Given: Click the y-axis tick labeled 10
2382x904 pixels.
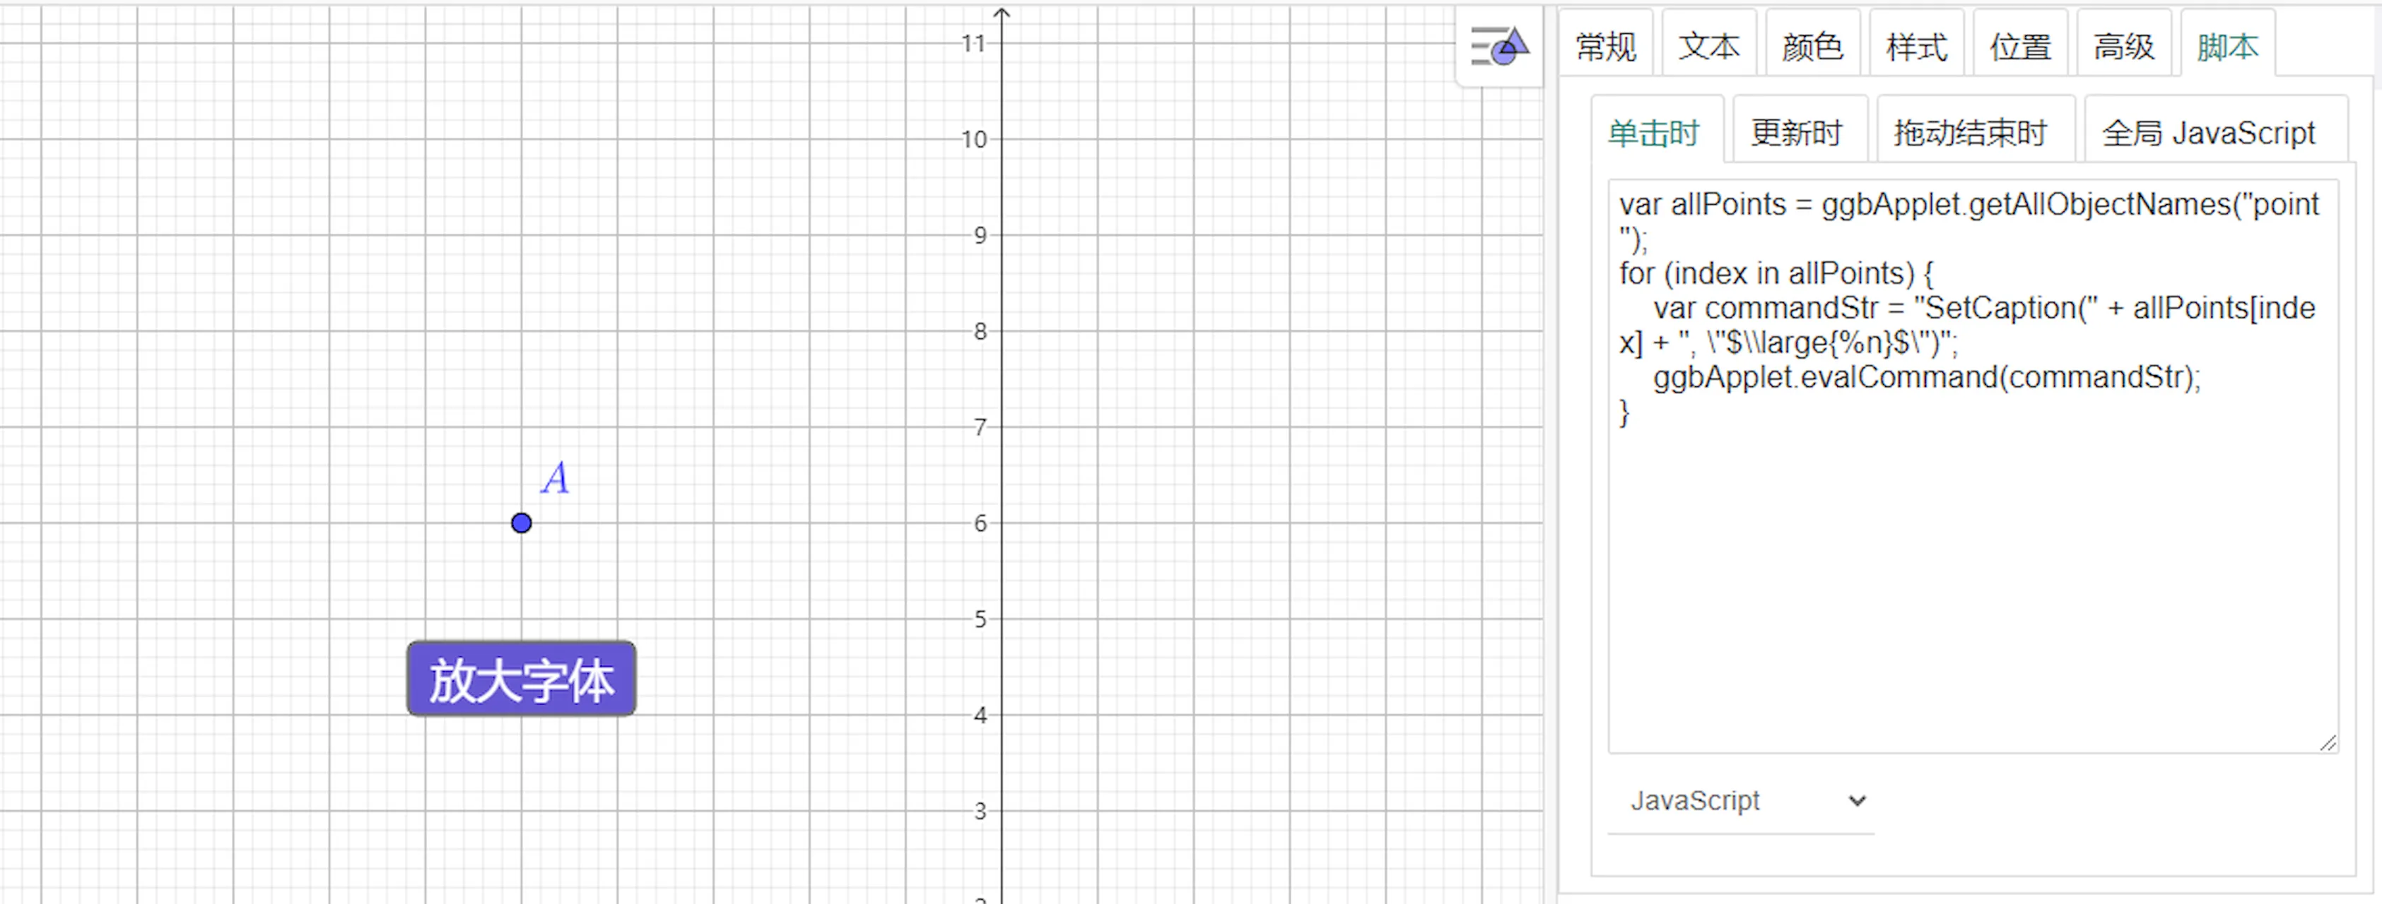Looking at the screenshot, I should tap(974, 140).
